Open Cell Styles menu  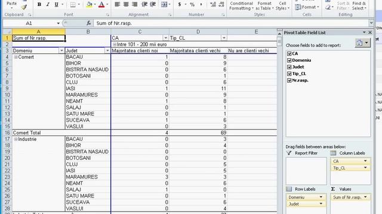point(282,6)
